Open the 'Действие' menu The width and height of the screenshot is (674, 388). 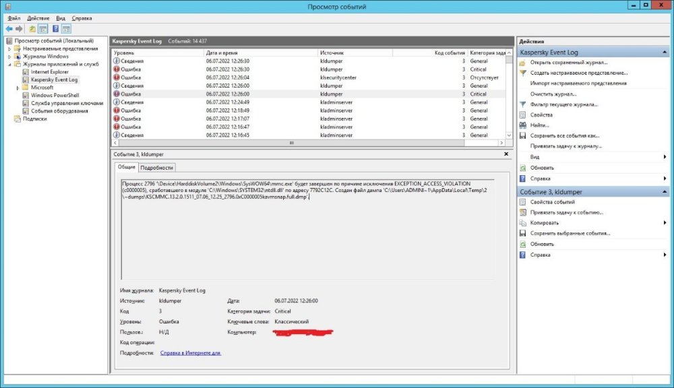[x=38, y=18]
